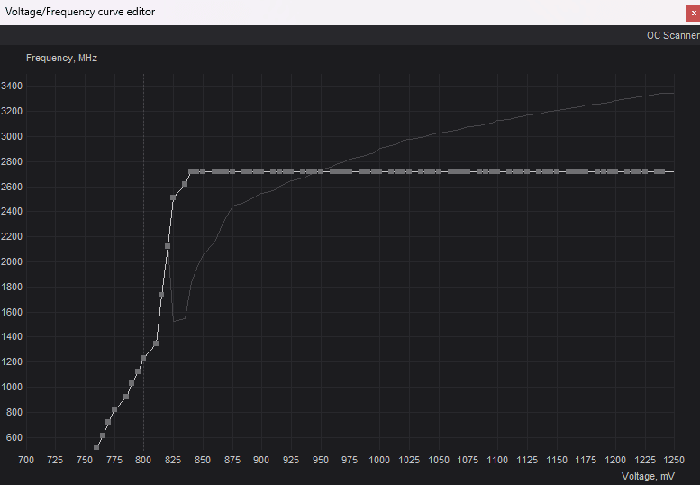
Task: Click the 1175 voltage axis label
Action: [586, 460]
